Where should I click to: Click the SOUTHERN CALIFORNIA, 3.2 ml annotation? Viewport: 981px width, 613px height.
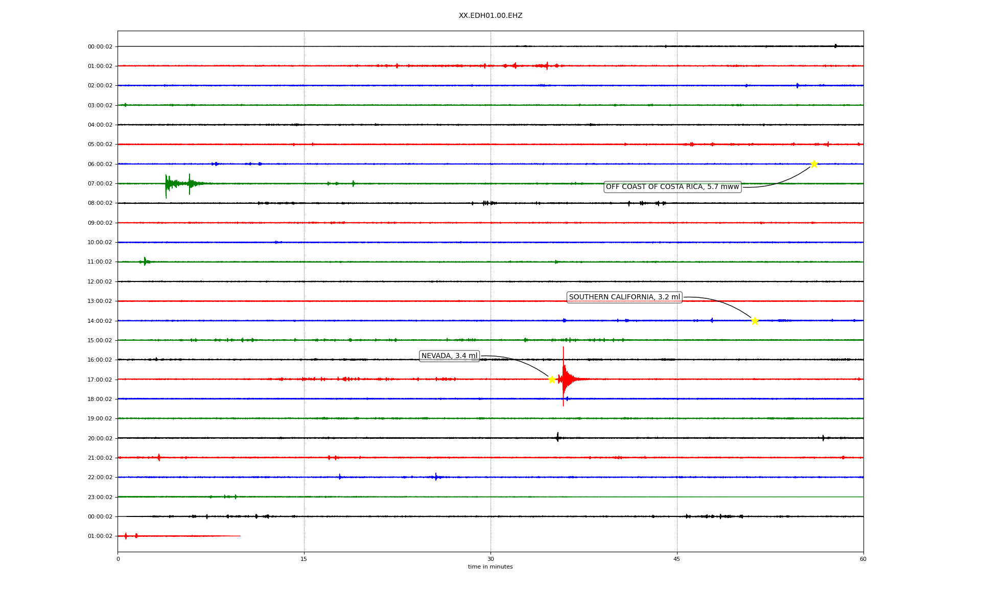point(624,297)
